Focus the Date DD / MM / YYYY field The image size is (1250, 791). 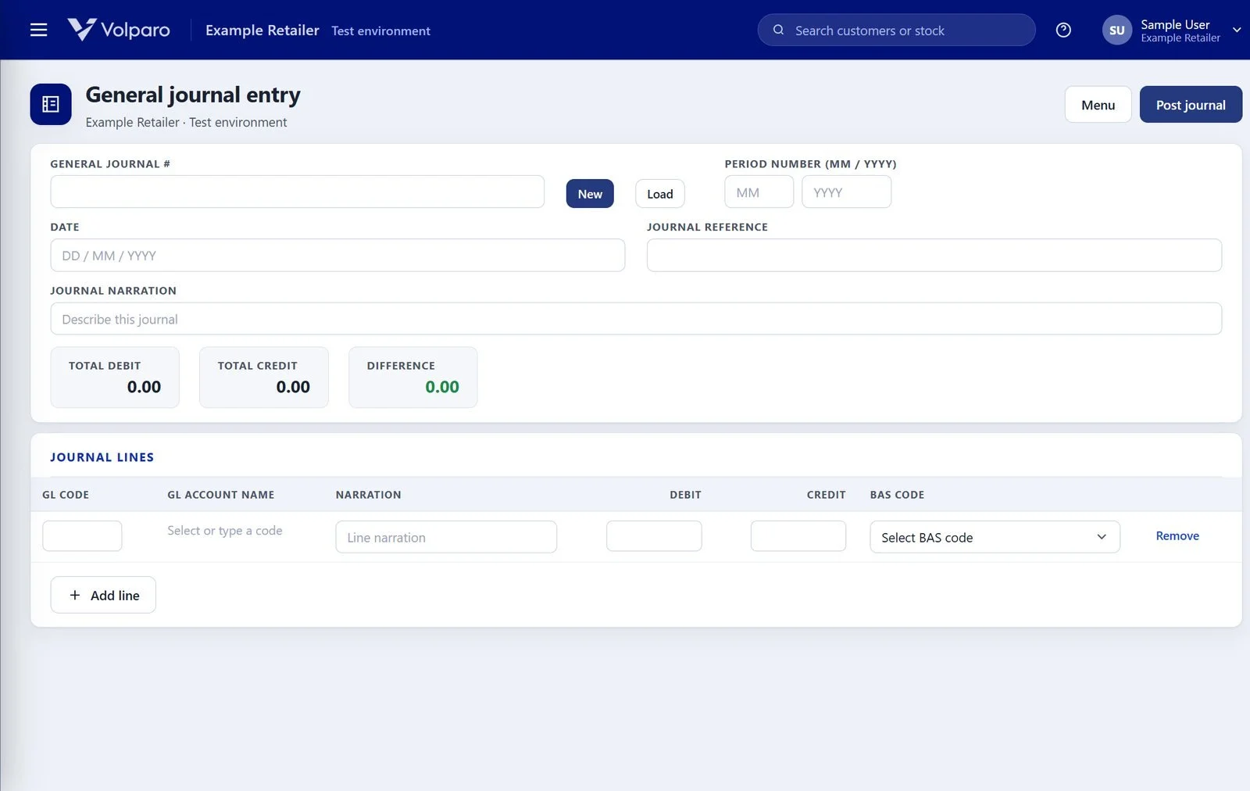337,256
